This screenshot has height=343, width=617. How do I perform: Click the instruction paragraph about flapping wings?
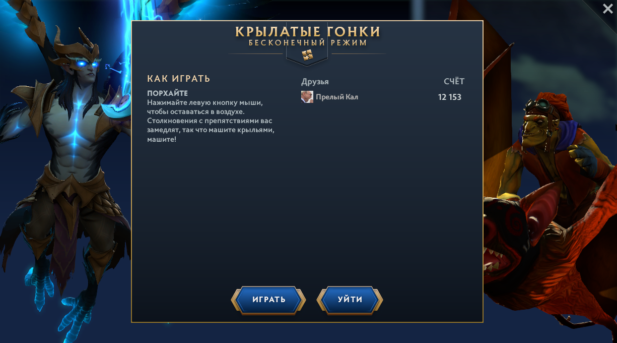[211, 121]
